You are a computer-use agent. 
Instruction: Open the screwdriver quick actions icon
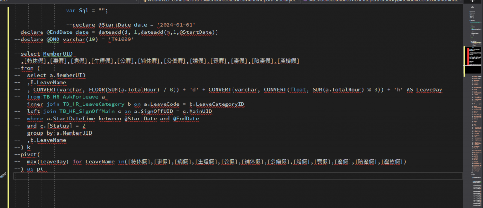point(3,176)
